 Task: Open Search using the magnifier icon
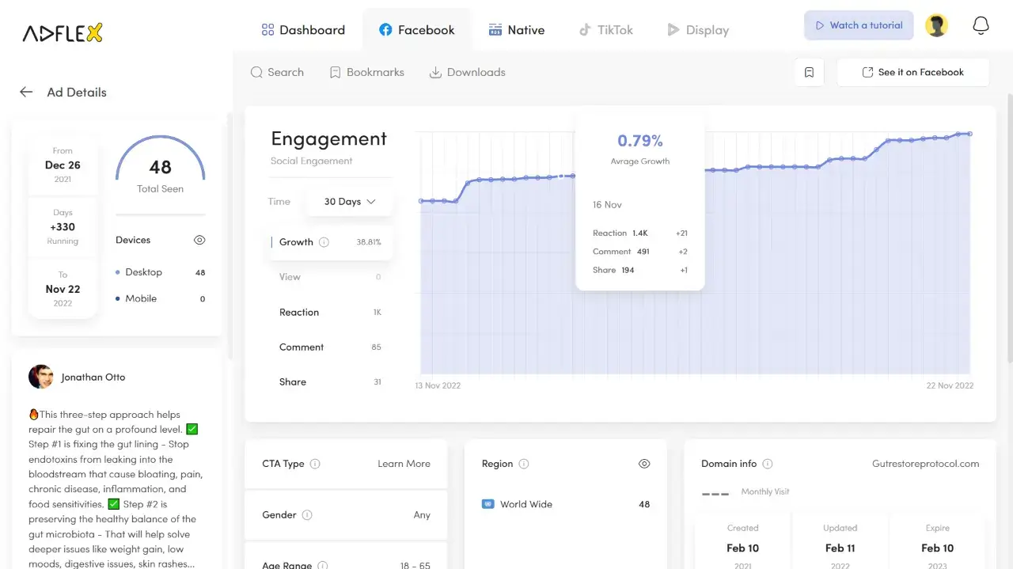pos(256,72)
